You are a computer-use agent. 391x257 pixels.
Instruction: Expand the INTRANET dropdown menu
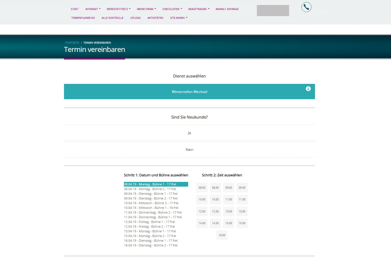point(93,9)
